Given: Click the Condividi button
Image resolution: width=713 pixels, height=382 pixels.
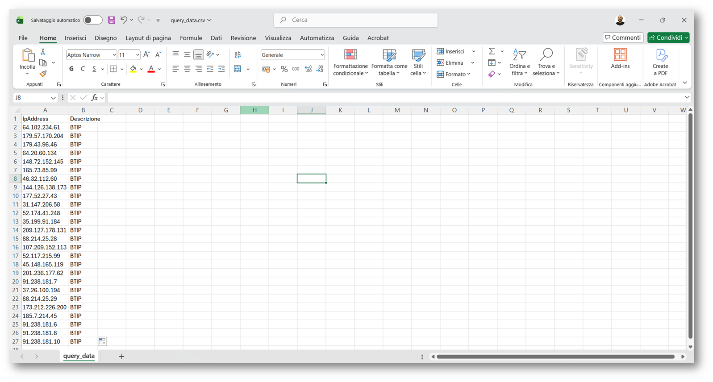Looking at the screenshot, I should (665, 37).
